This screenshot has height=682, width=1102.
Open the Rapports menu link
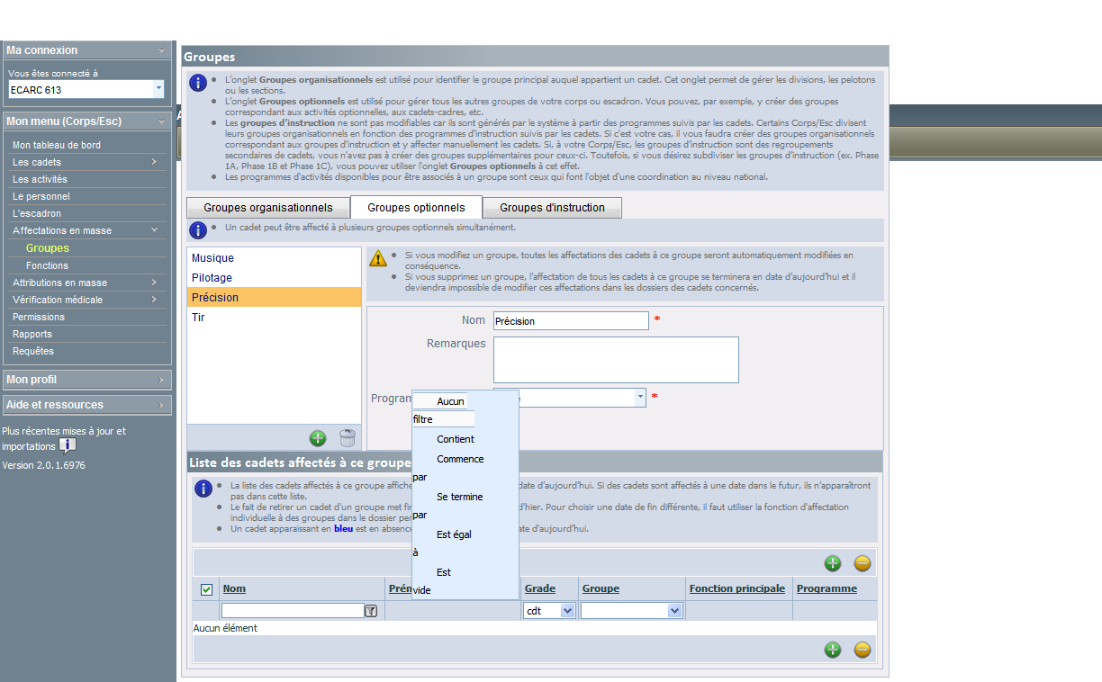(x=32, y=334)
